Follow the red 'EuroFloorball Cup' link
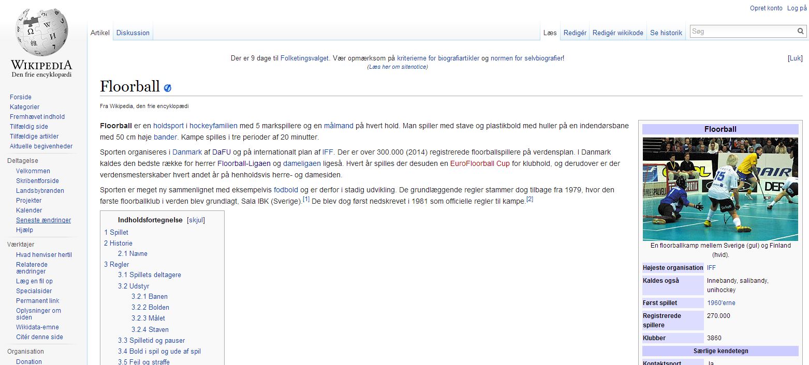The image size is (809, 365). 480,163
